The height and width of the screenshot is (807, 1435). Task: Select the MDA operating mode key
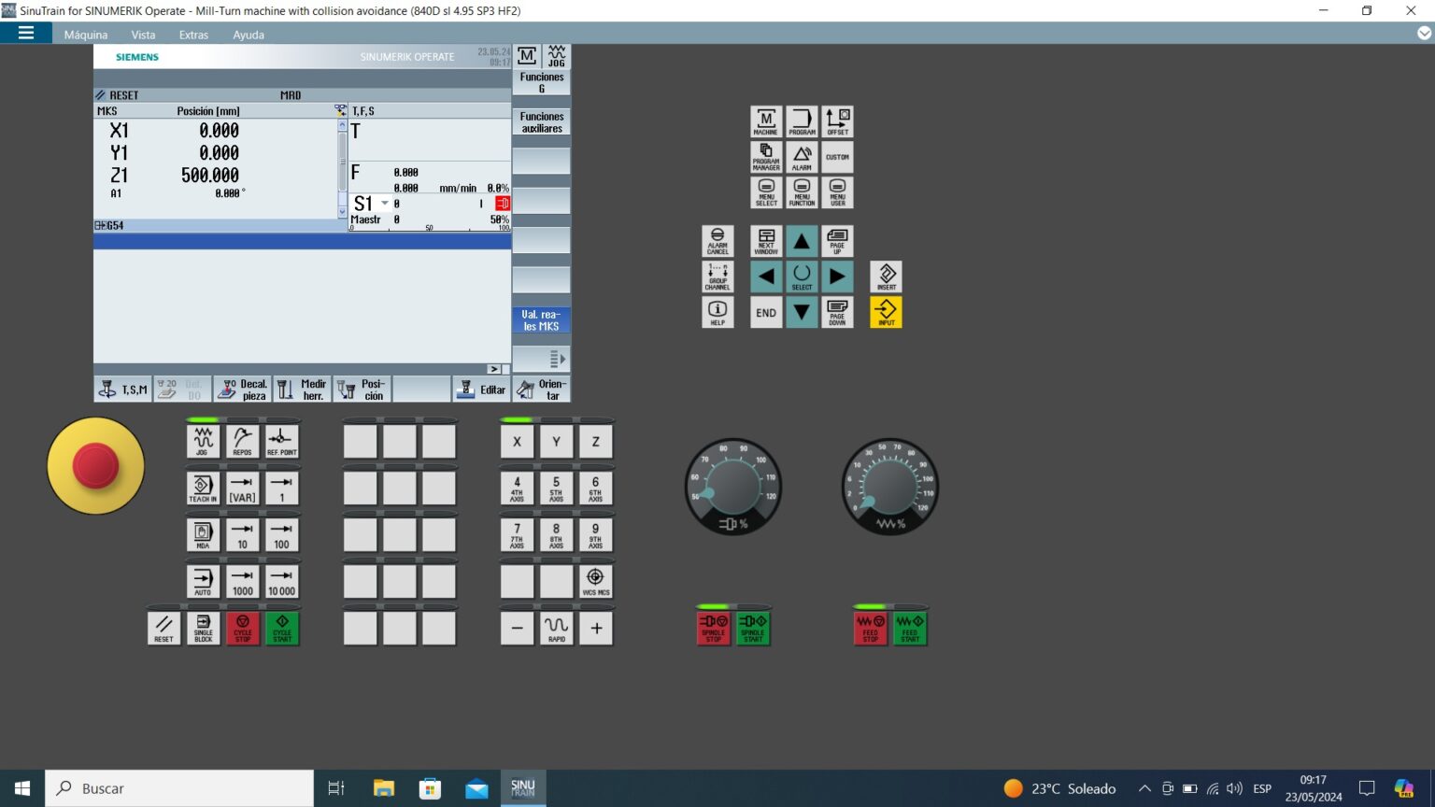point(202,533)
